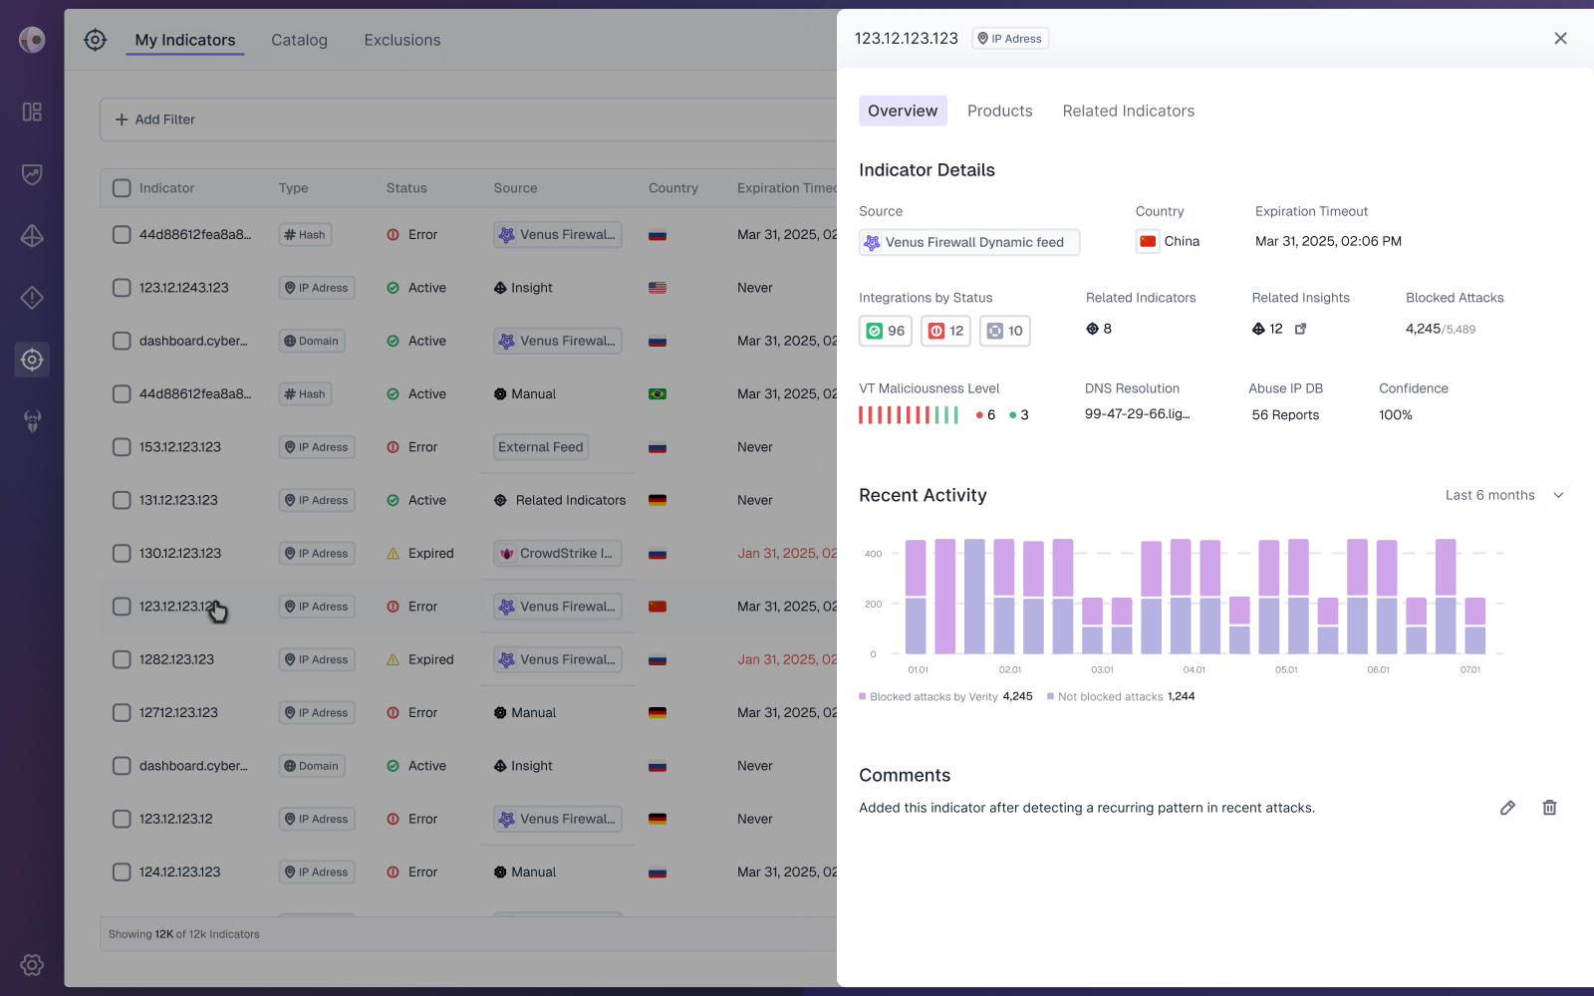1594x996 pixels.
Task: Click the app logo avatar in sidebar
Action: tap(32, 40)
